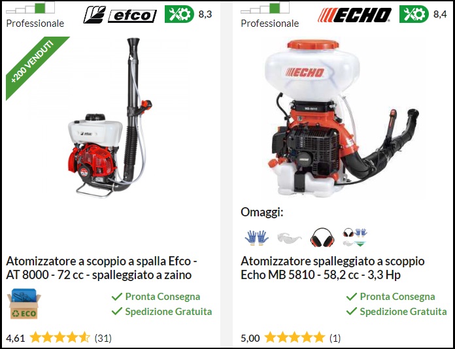
Task: Click the Professionale level indicator on Efco card
Action: tap(35, 15)
